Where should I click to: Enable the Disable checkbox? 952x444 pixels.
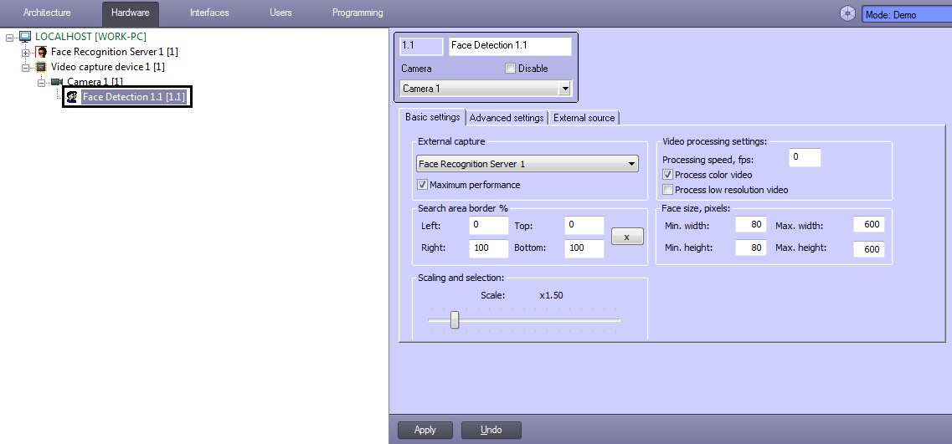(510, 69)
